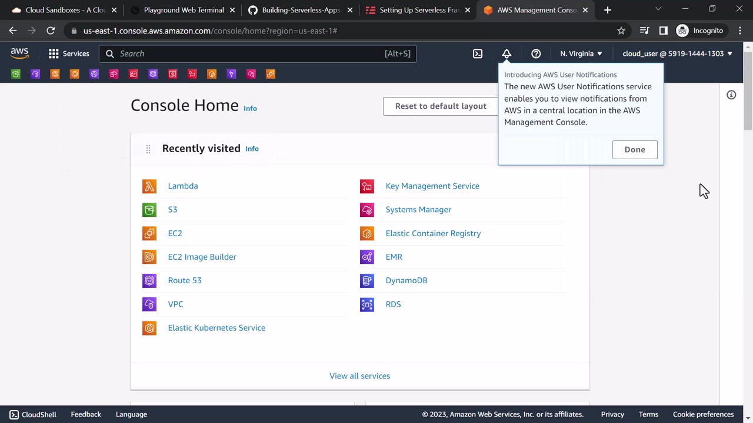Open the VPC link in Recently visited
This screenshot has width=753, height=423.
coord(175,304)
